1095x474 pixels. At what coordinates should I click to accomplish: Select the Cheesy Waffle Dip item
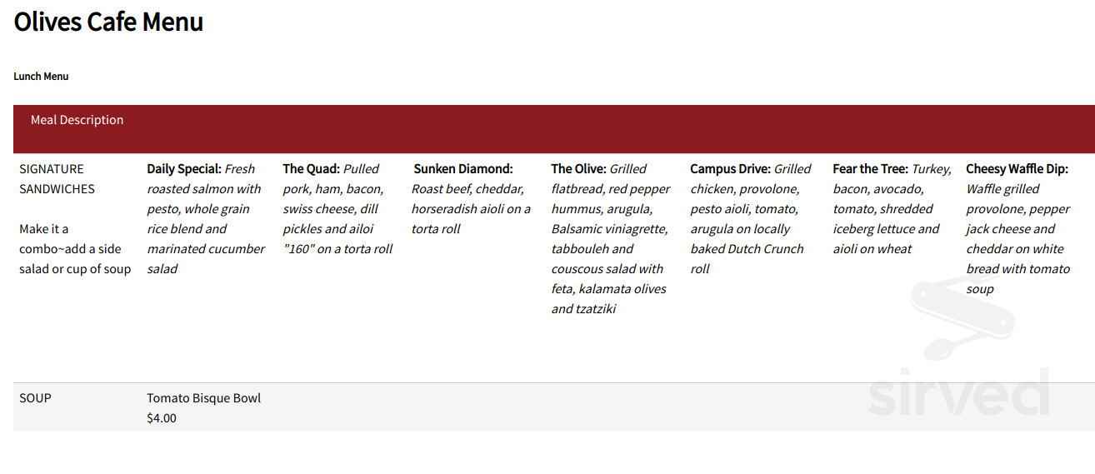coord(1017,169)
